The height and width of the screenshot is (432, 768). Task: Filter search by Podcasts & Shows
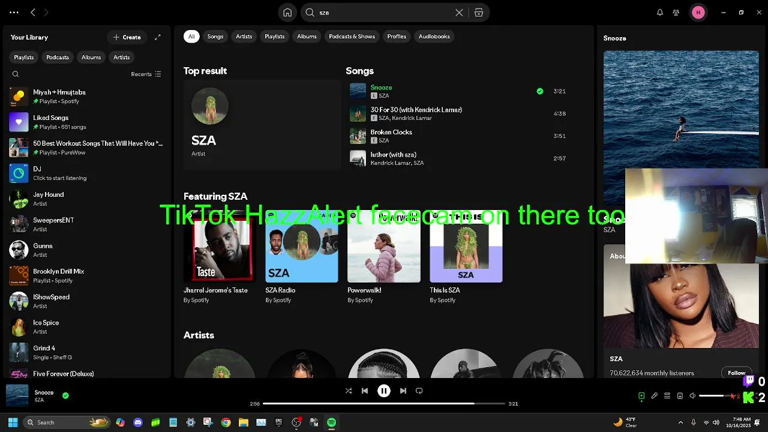[x=352, y=37]
